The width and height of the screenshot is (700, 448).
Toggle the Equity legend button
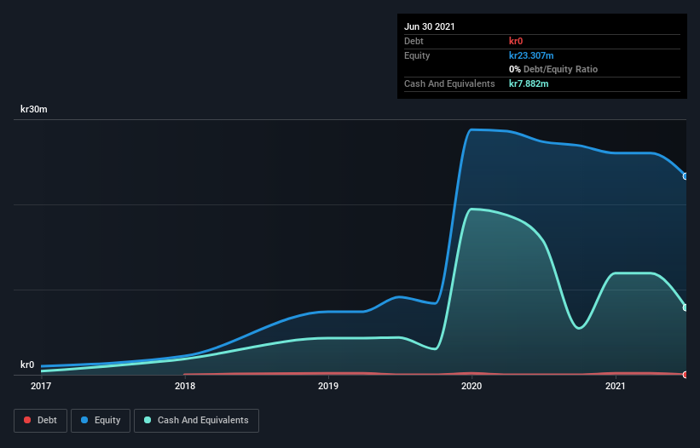pos(101,421)
